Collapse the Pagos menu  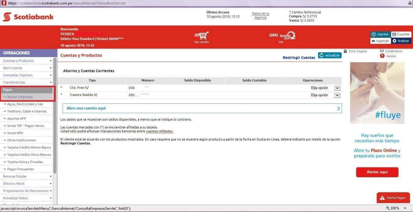click(27, 90)
